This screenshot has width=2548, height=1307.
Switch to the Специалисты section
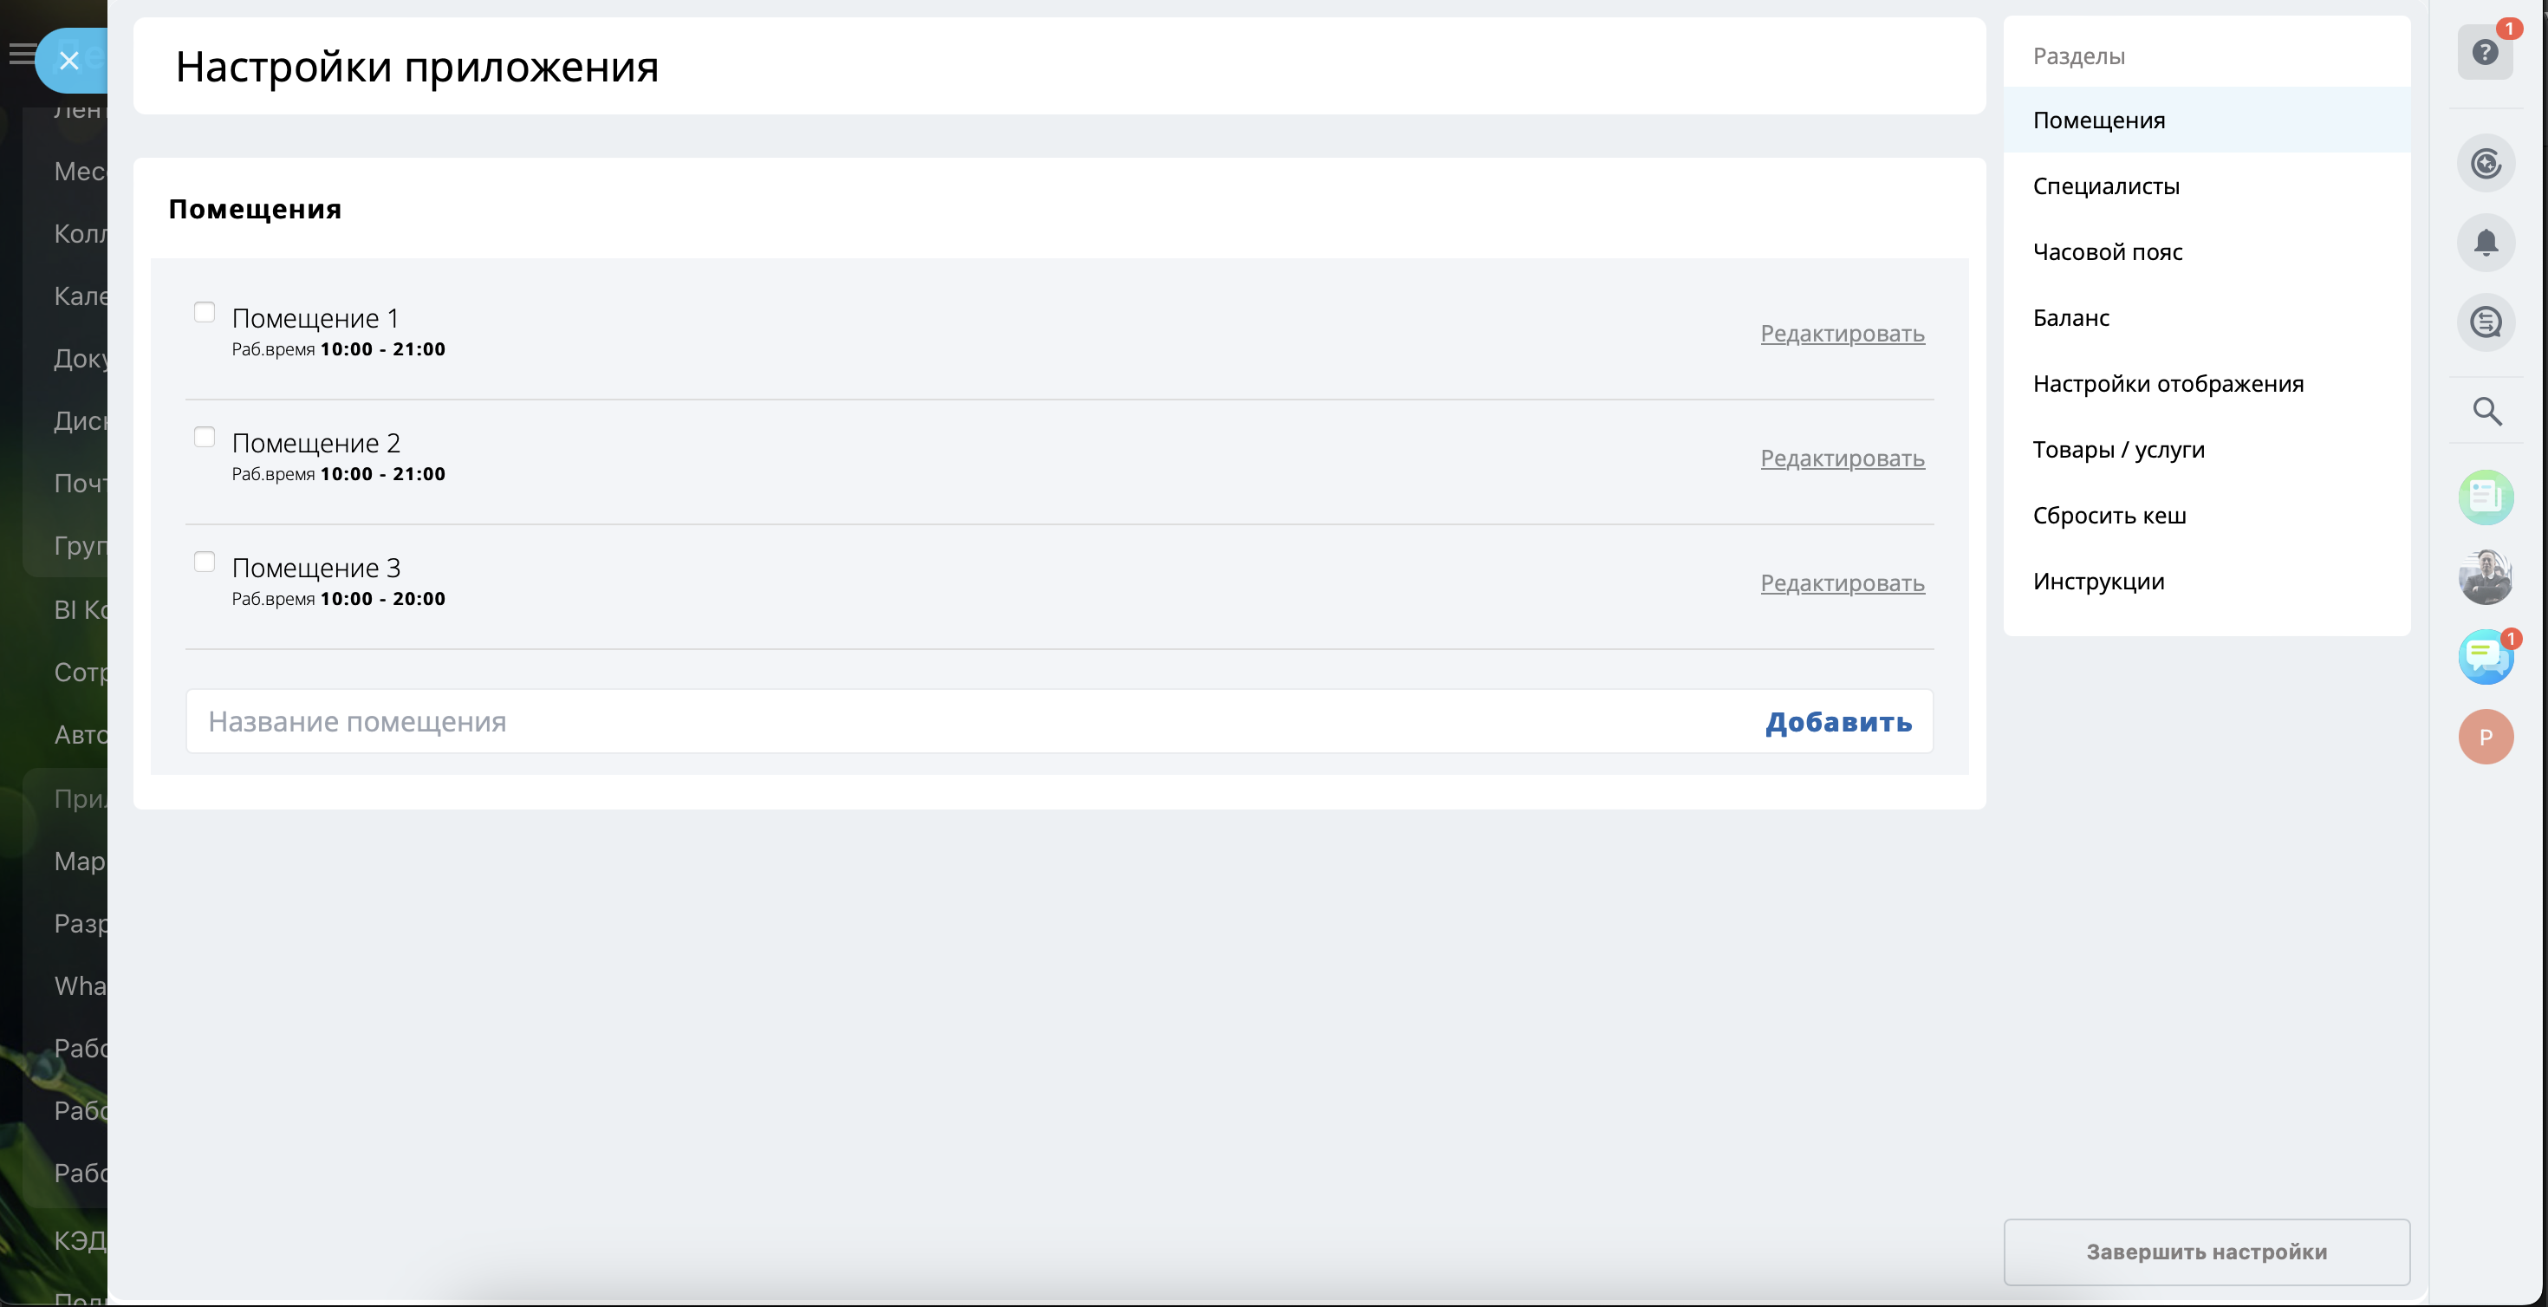2106,186
